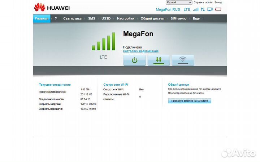
Task: Click the large MegaFon operator name
Action: pos(138,34)
